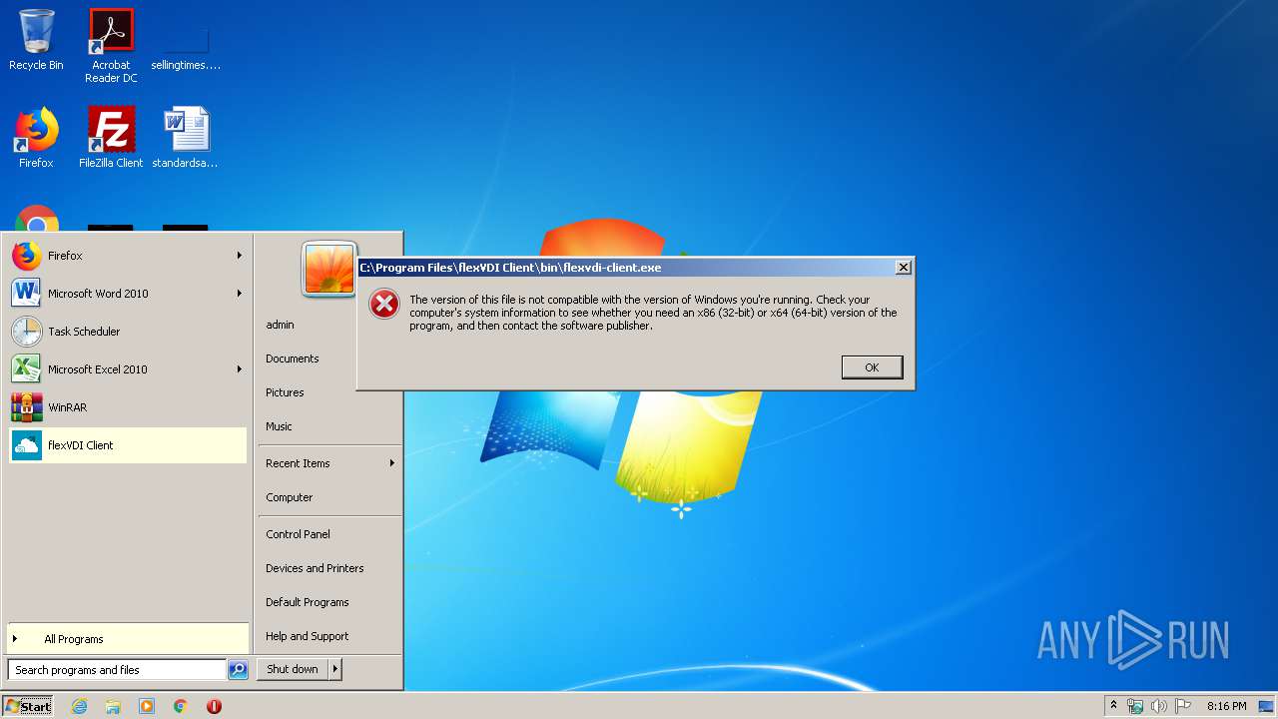Click the Shut down button

click(x=293, y=669)
